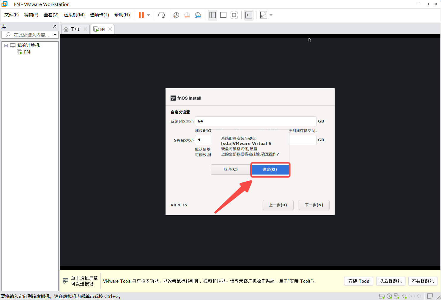Screen dimensions: 441x300
Task: Enter full screen mode
Action: click(234, 15)
